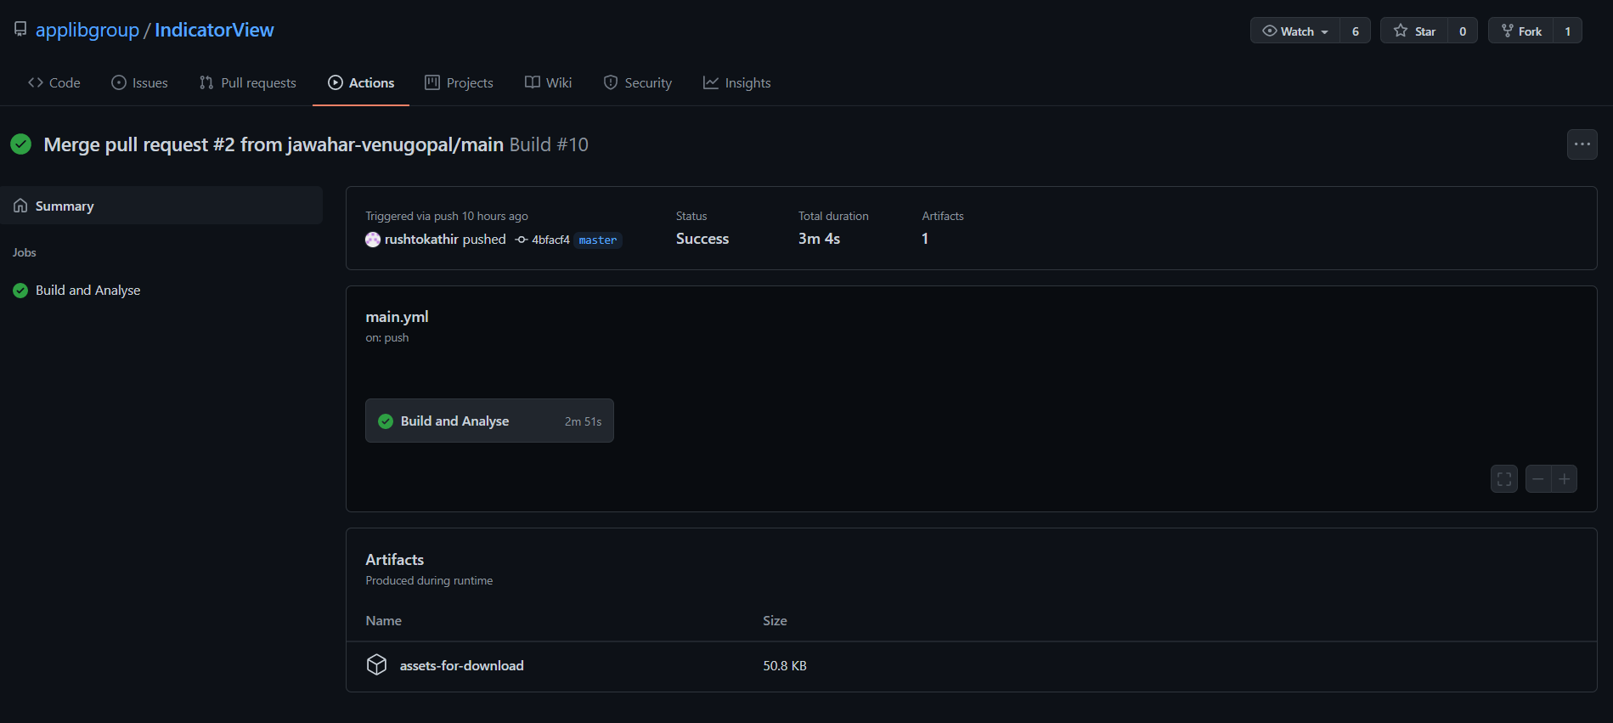Zoom out the workflow graph

[x=1538, y=479]
